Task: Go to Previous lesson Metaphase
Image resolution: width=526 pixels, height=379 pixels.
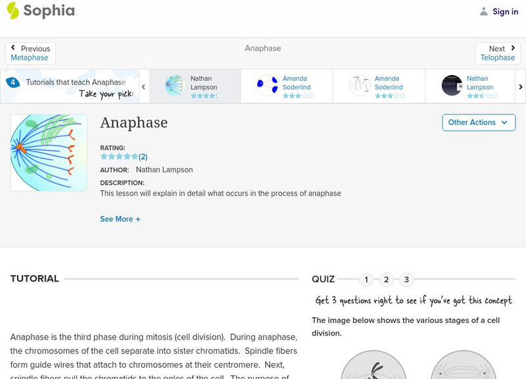Action: [x=30, y=53]
